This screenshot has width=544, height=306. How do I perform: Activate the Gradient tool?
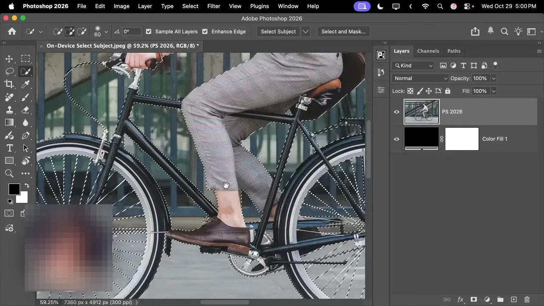(x=10, y=122)
